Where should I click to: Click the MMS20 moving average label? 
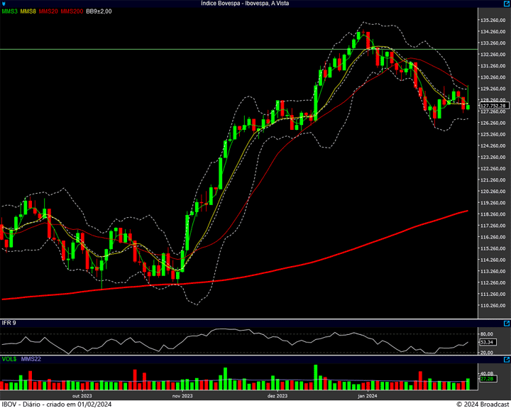coord(48,11)
